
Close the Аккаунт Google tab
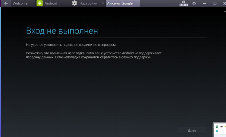138,3
